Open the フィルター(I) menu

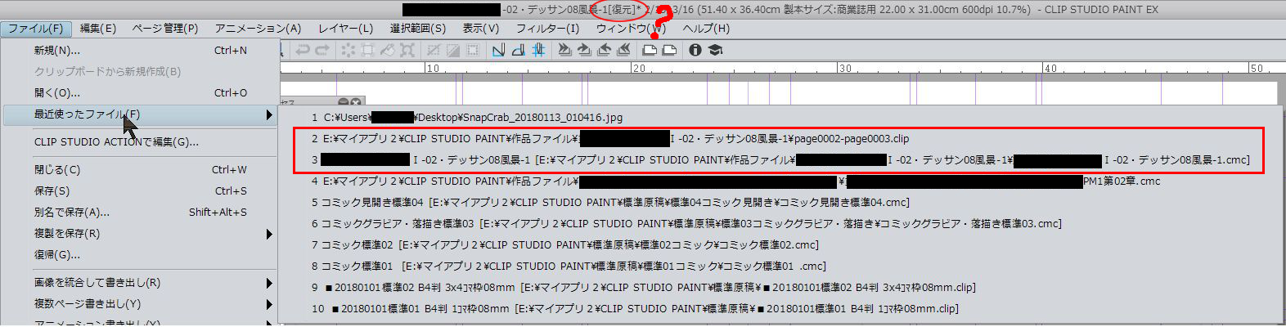(x=548, y=28)
